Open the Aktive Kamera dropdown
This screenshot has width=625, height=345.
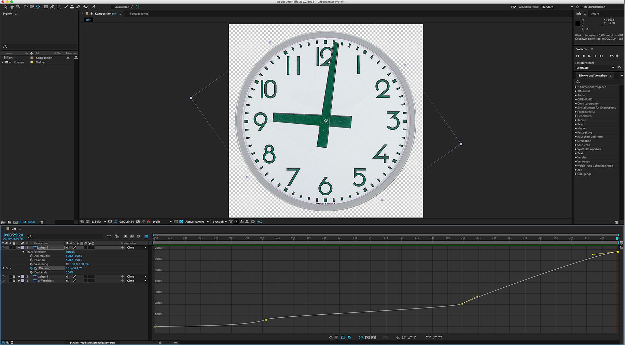coord(197,222)
